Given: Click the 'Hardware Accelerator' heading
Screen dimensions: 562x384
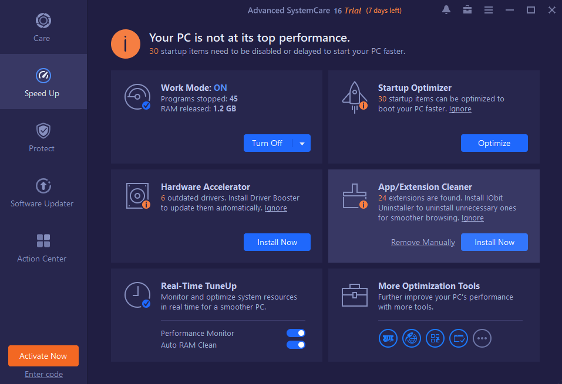Looking at the screenshot, I should [x=206, y=187].
